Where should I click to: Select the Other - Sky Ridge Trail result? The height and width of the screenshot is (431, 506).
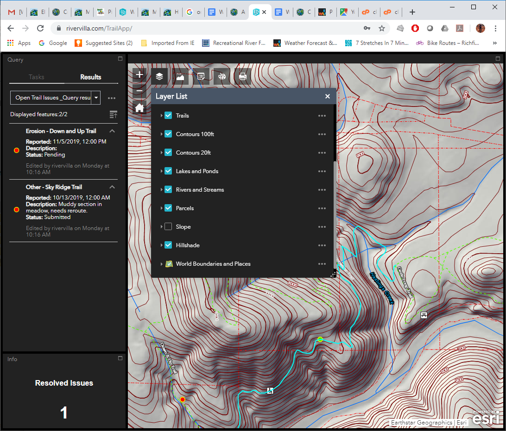54,187
